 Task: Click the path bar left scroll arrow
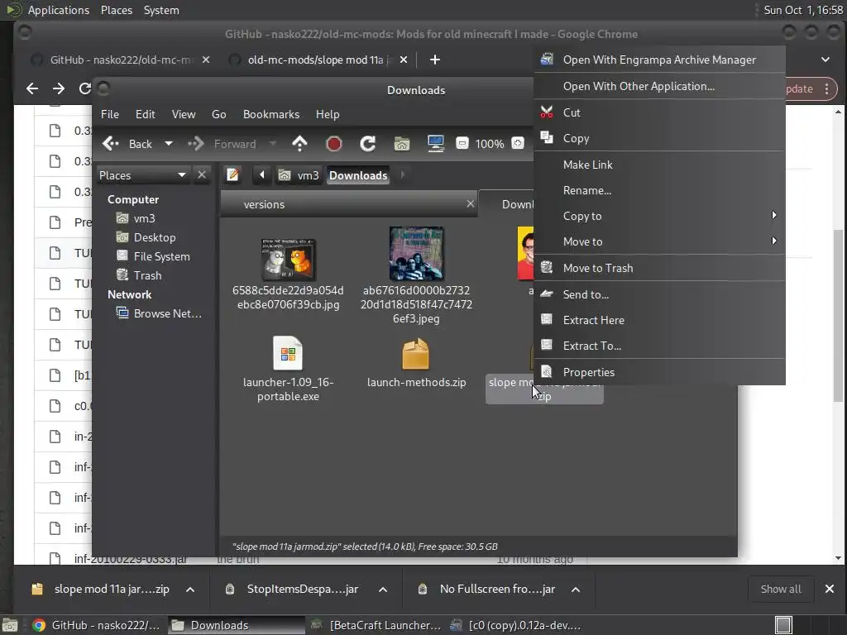tap(262, 175)
